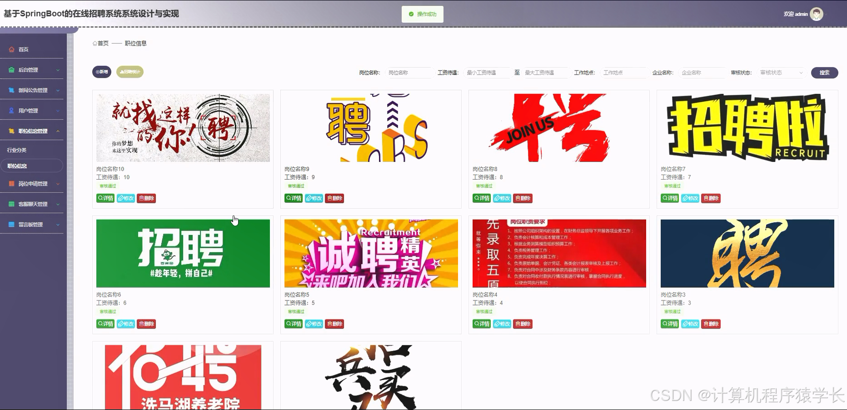Click 详情 on 岗位名称10 card
847x410 pixels.
point(105,198)
